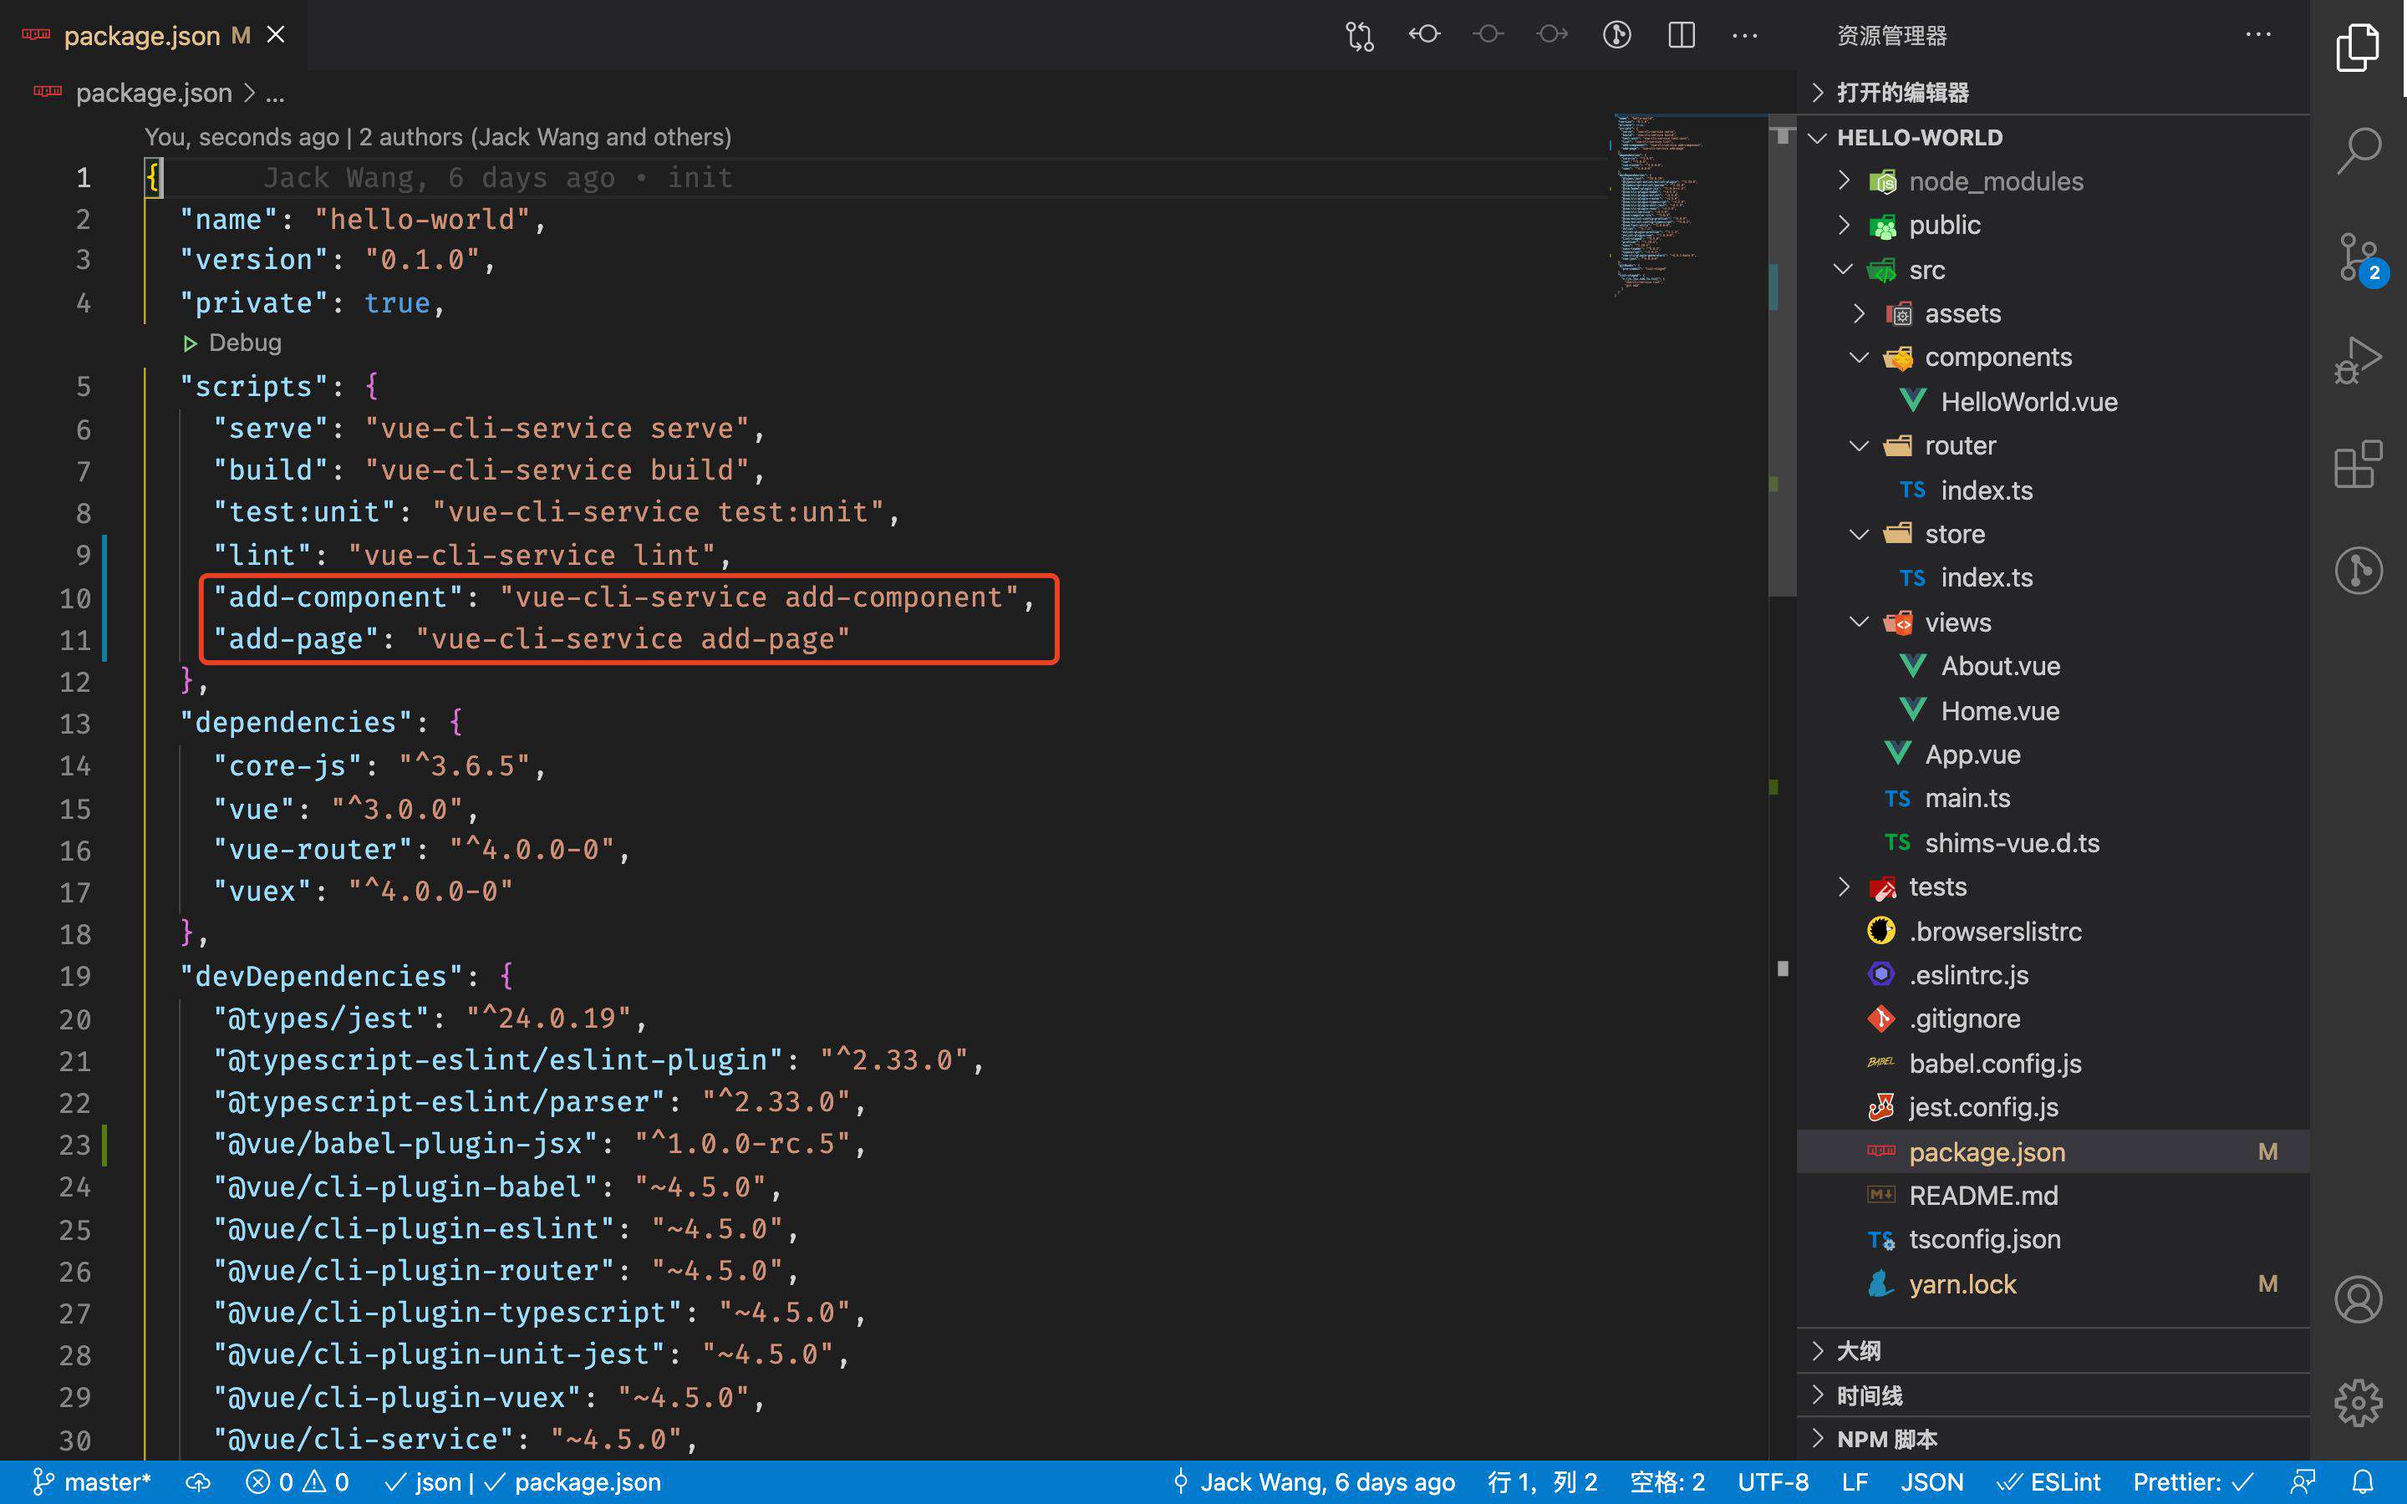Open the Accounts menu icon

click(x=2359, y=1299)
